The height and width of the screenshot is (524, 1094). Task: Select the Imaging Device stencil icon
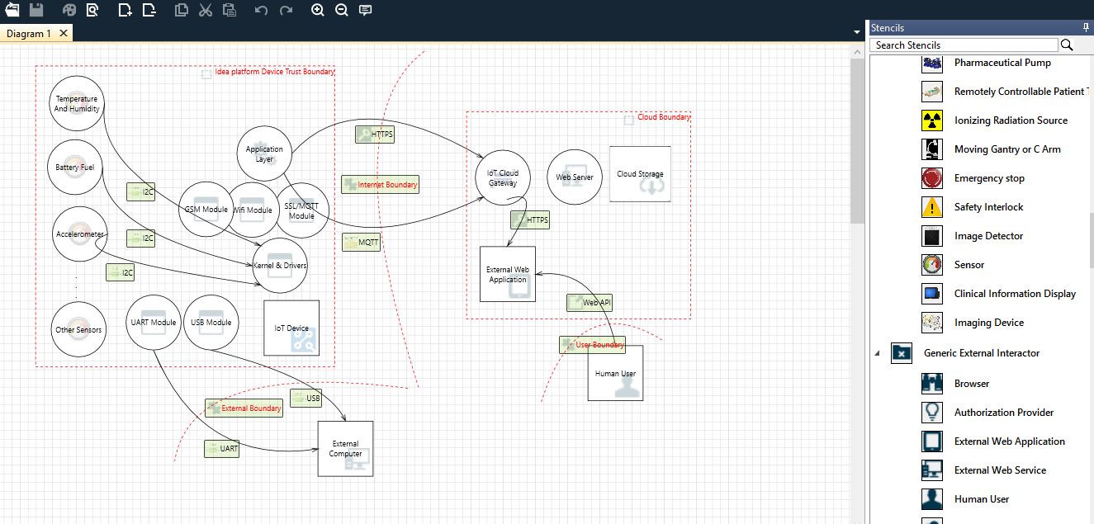pos(932,323)
